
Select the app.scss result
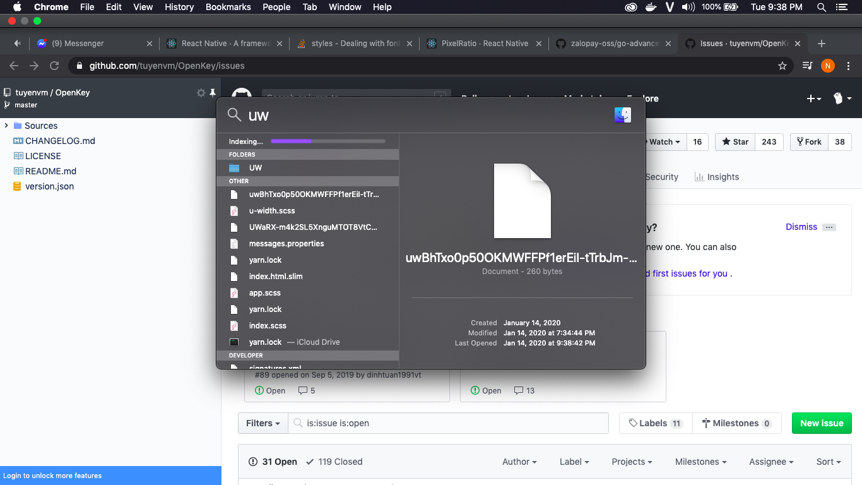pos(308,293)
